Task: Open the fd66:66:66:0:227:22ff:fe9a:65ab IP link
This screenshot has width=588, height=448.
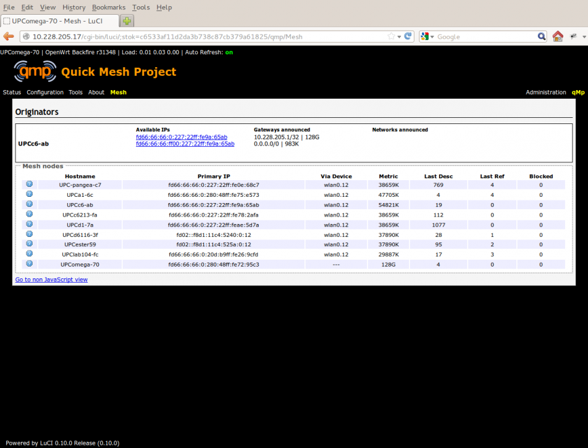Action: (182, 137)
